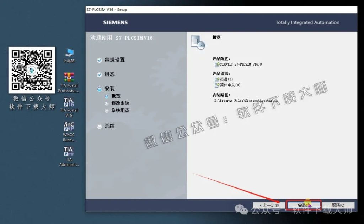This screenshot has width=364, height=224.
Task: Select the 安装 step indicator circle
Action: [x=99, y=89]
